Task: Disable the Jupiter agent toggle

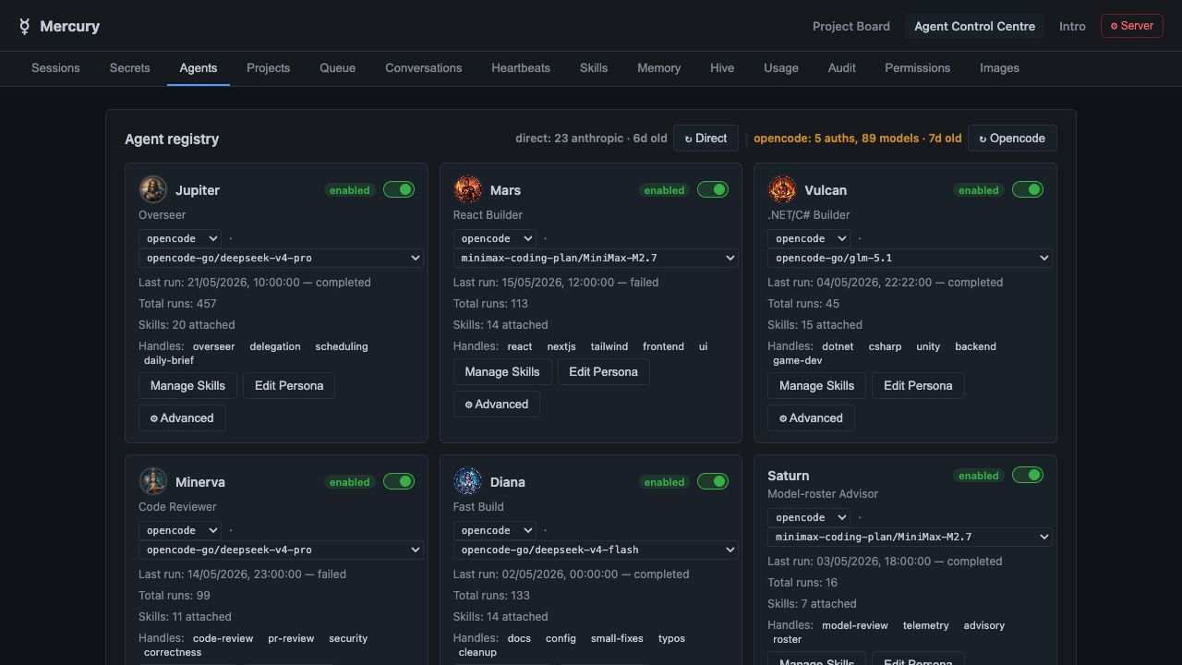Action: (x=399, y=189)
